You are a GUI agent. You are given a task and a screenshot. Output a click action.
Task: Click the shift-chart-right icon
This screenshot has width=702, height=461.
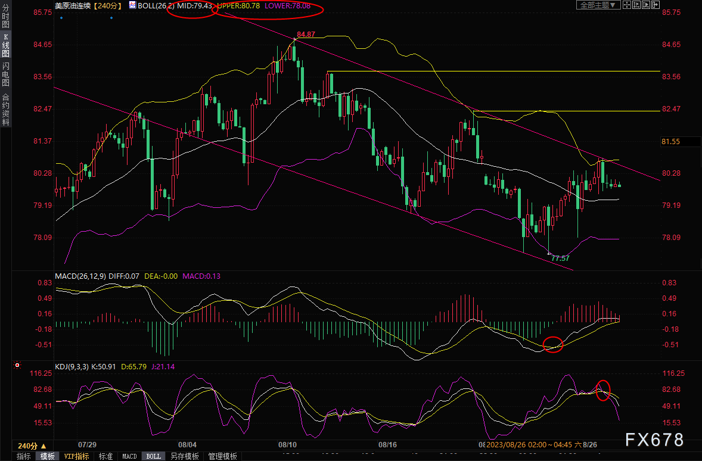(656, 5)
